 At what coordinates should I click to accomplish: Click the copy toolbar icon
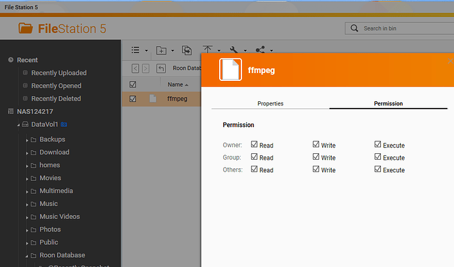187,51
